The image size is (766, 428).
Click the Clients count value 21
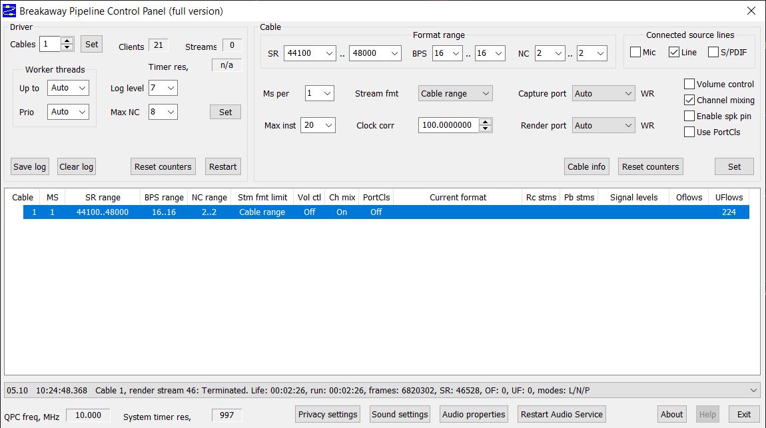coord(159,45)
